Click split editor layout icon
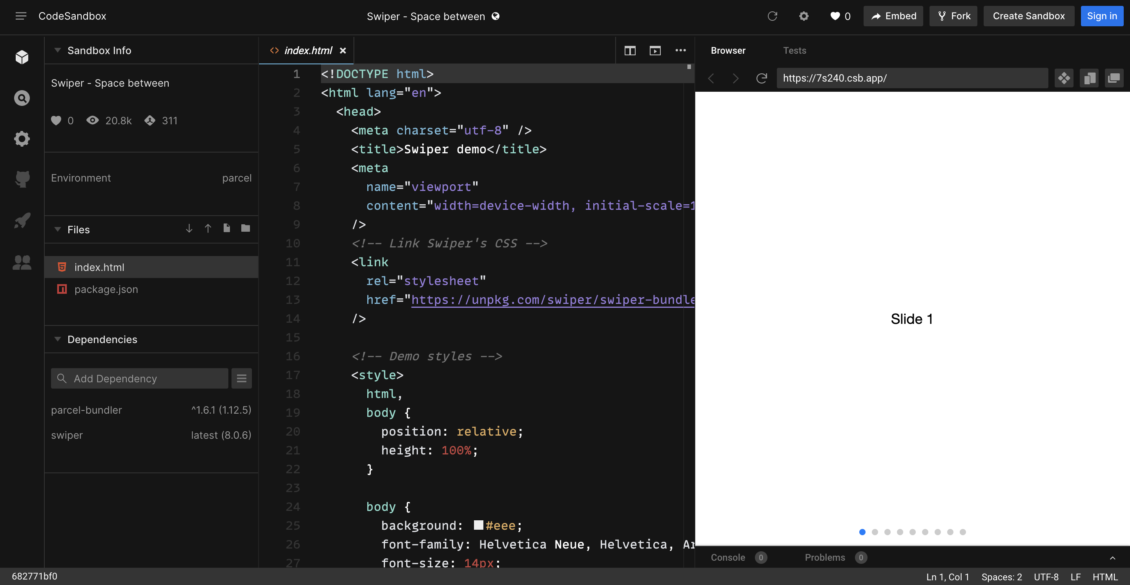The height and width of the screenshot is (585, 1130). (x=630, y=51)
